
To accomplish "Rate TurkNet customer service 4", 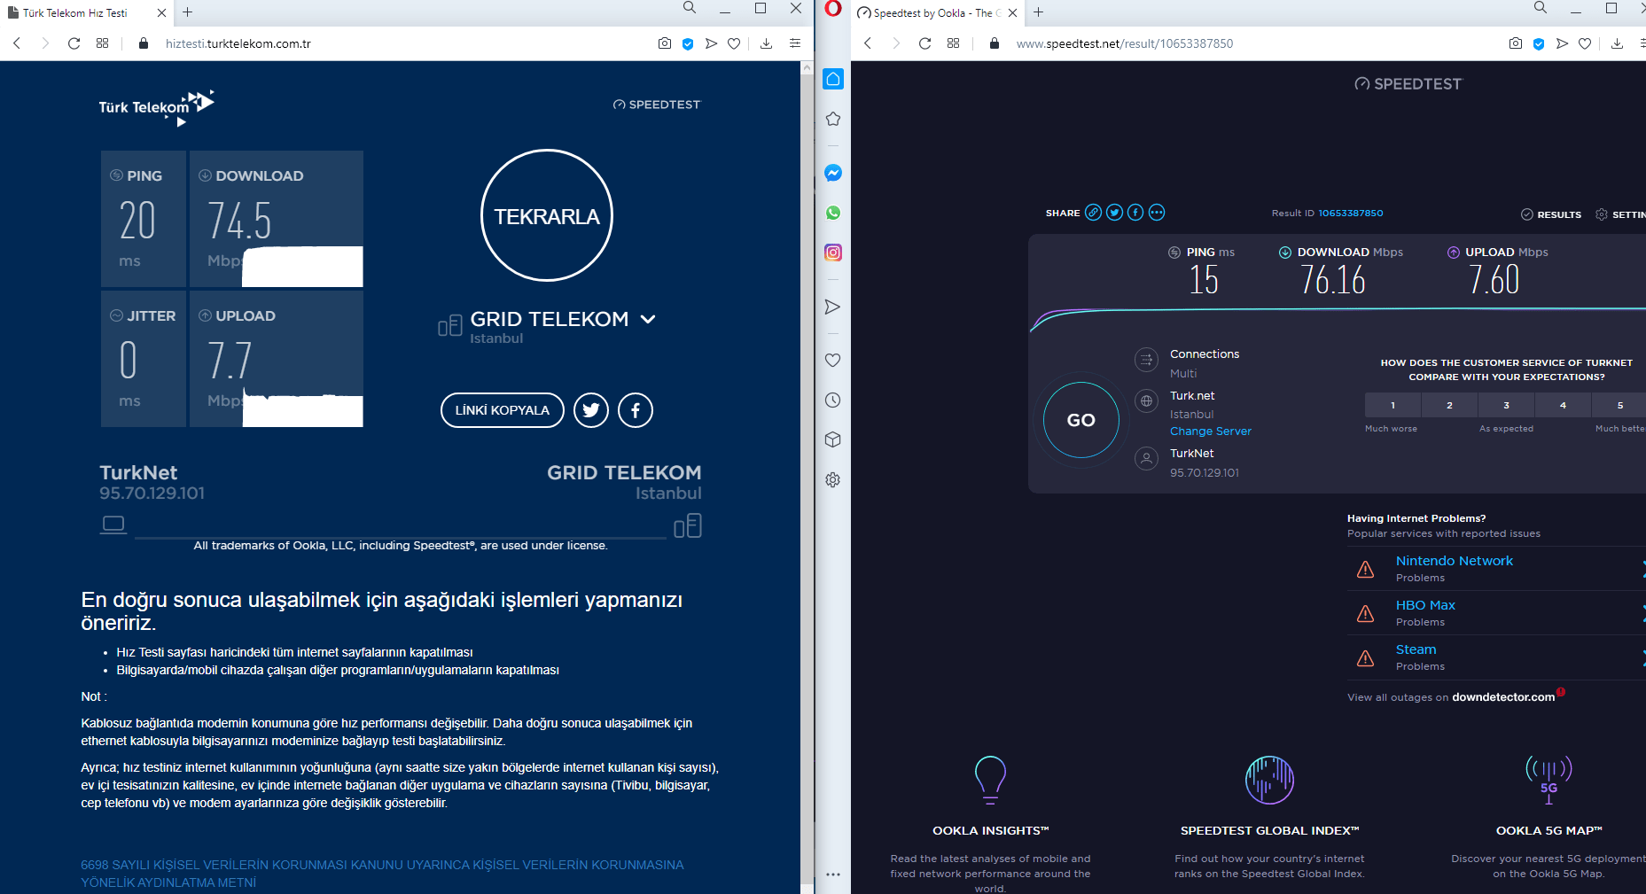I will (1564, 405).
